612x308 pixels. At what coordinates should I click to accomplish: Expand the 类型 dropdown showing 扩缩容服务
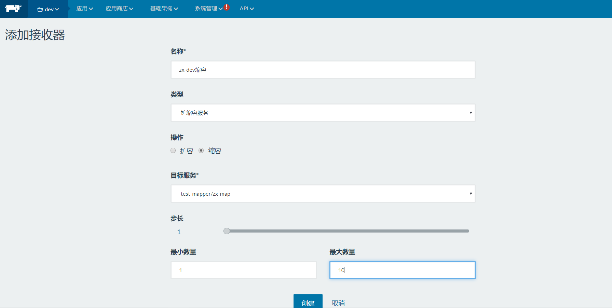(323, 113)
